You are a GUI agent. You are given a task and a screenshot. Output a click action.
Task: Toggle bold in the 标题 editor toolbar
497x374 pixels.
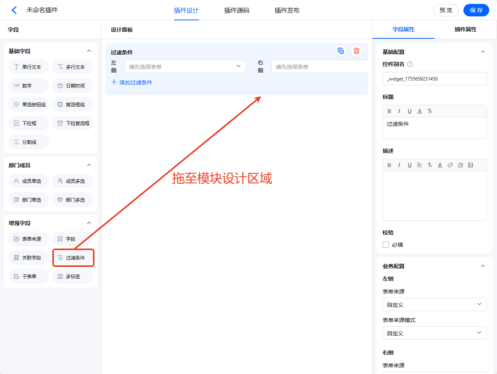click(389, 111)
